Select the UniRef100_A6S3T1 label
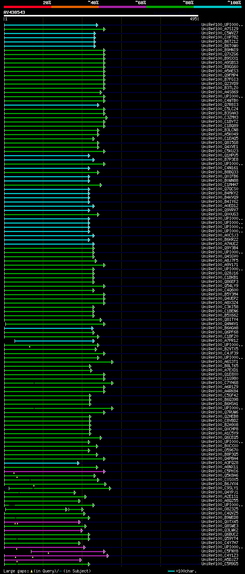This screenshot has width=245, height=574. point(220,361)
